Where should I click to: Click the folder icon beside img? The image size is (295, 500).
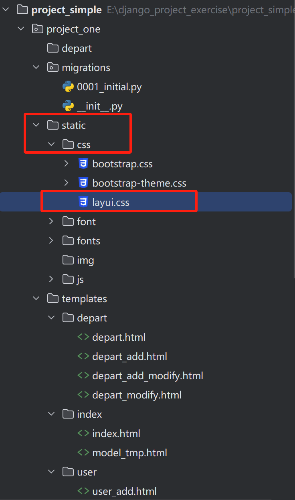point(68,260)
